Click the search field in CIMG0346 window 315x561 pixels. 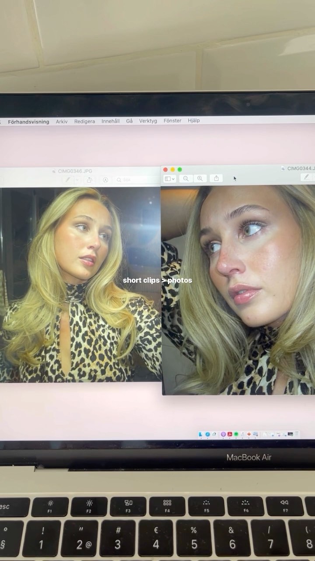(136, 180)
